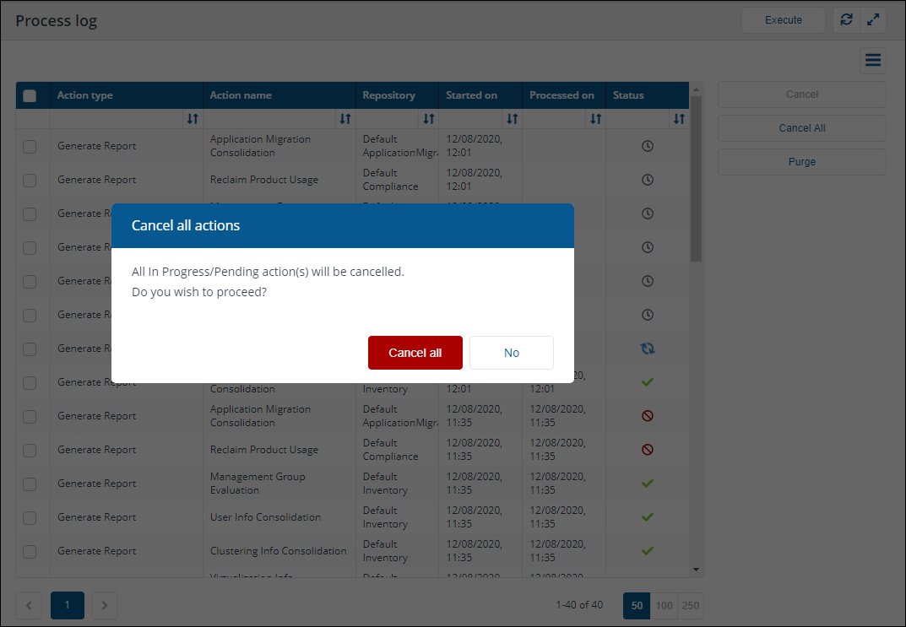Click sort arrows under Repository column
The width and height of the screenshot is (906, 627).
(428, 119)
